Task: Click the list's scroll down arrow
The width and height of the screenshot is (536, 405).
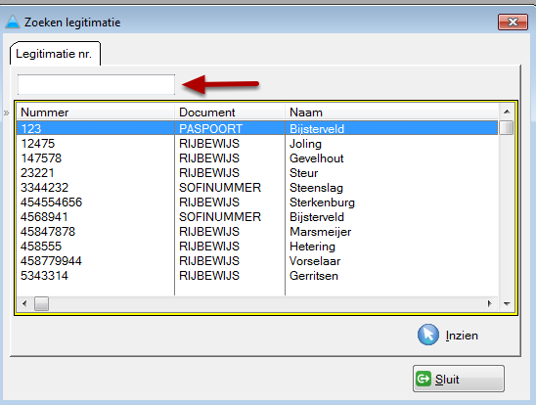Action: click(507, 303)
